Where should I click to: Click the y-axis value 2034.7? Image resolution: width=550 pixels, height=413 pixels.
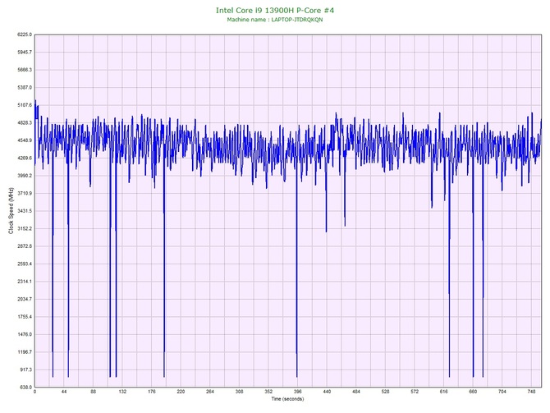click(x=25, y=299)
